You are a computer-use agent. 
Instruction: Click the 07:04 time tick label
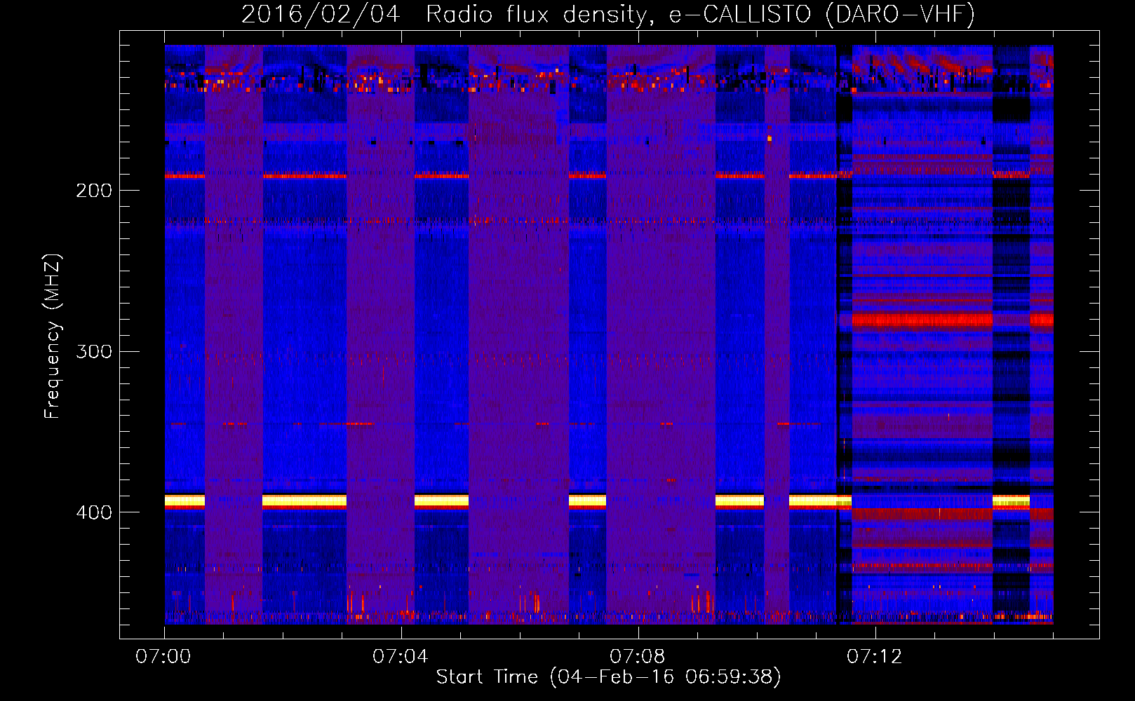[400, 657]
